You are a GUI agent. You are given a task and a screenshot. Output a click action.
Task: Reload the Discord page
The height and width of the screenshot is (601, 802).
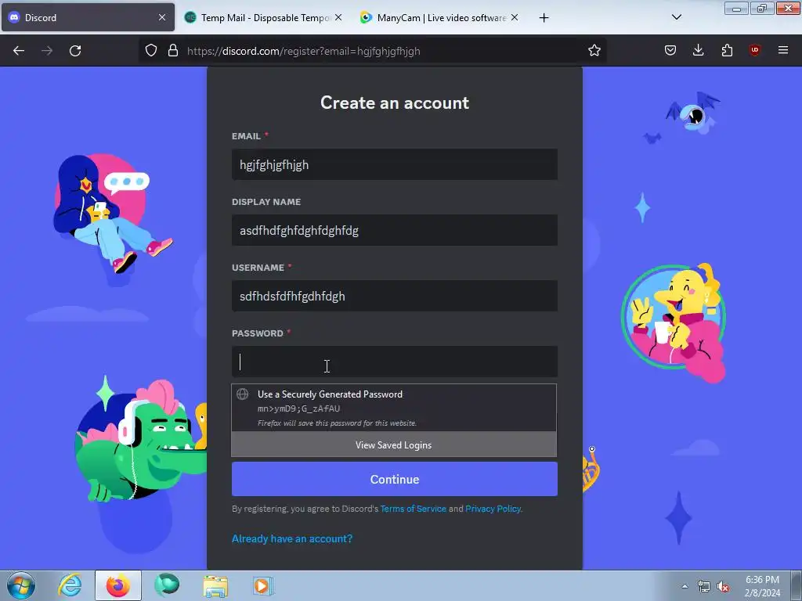click(75, 51)
